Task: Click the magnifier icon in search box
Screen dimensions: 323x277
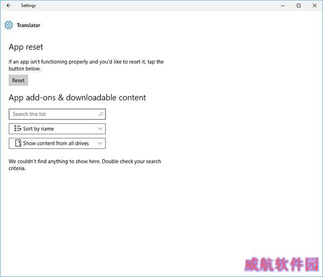Action: (x=101, y=114)
